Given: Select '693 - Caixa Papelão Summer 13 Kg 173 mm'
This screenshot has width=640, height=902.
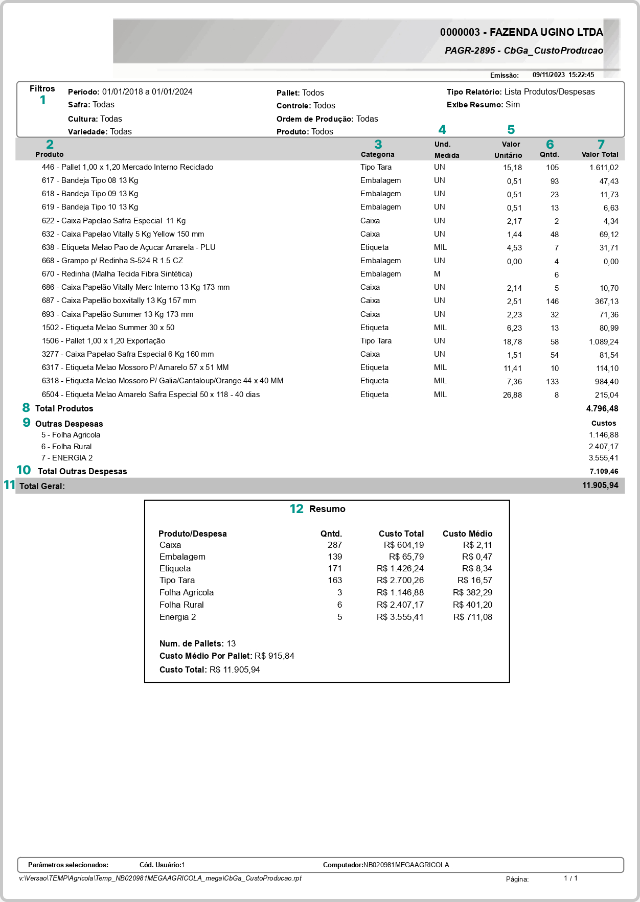Looking at the screenshot, I should [118, 314].
